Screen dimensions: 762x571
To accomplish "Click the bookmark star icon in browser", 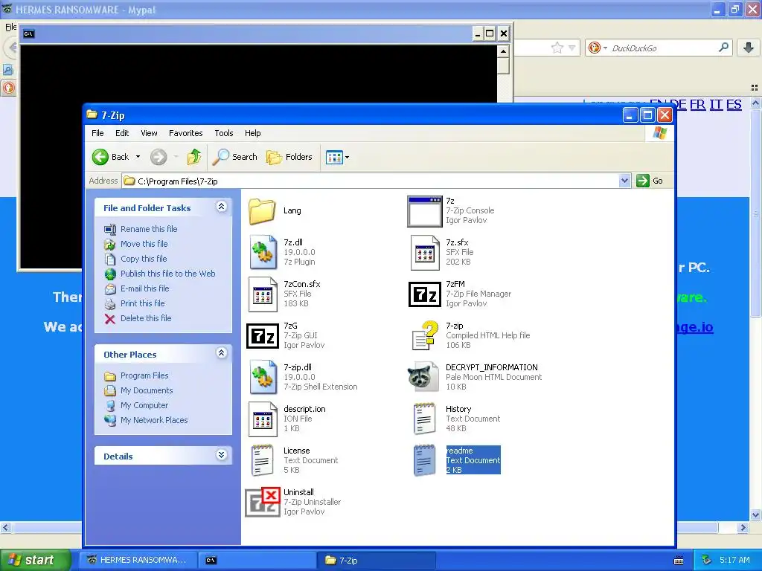I will (x=557, y=48).
